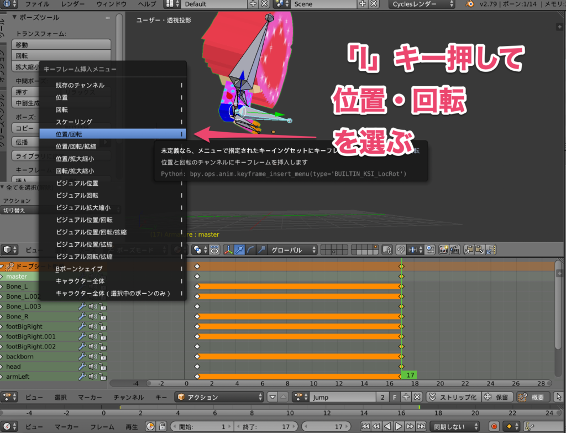Click the OpenGL animation clapper icon
This screenshot has width=566, height=433.
[454, 249]
